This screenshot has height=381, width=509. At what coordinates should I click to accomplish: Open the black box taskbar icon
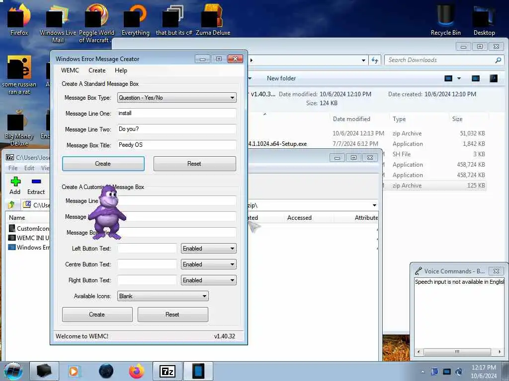(x=44, y=371)
